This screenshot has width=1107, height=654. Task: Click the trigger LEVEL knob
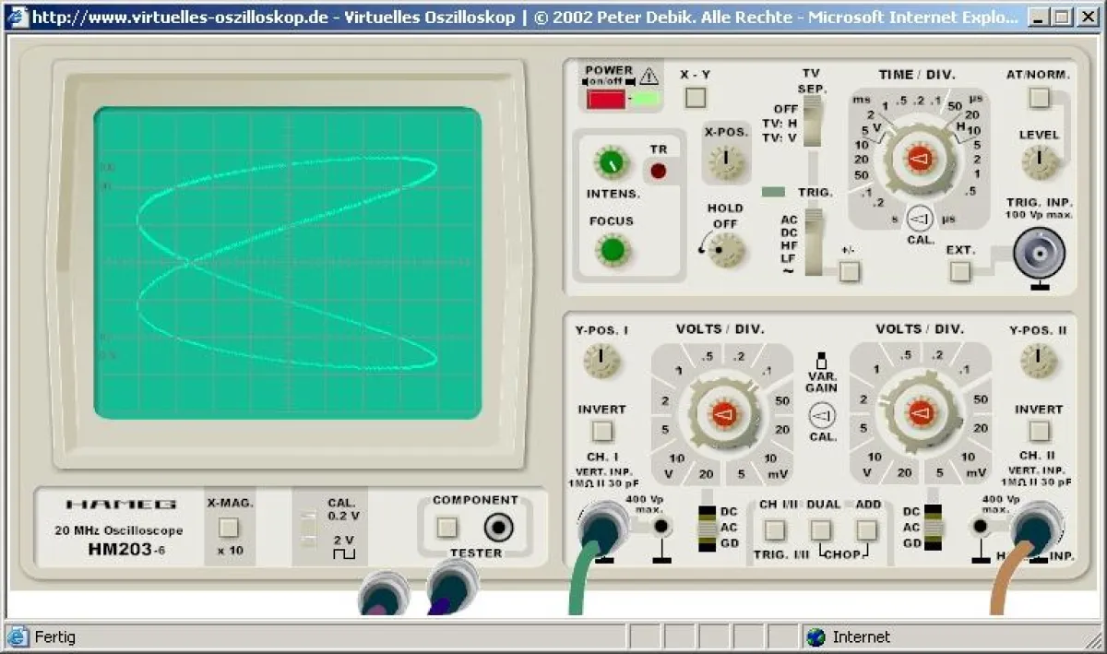tap(1039, 162)
